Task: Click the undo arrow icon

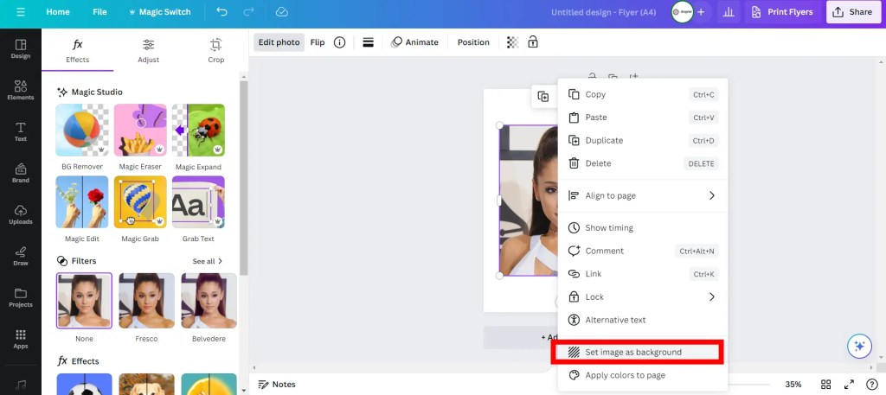Action: click(222, 12)
